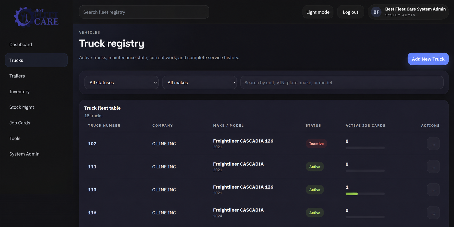Click MAKE / MODEL column header
Image resolution: width=454 pixels, height=227 pixels.
228,126
